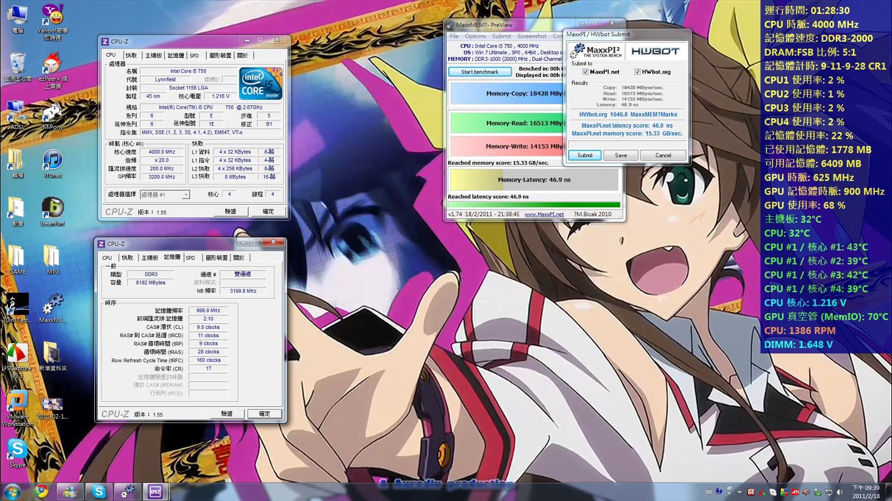The height and width of the screenshot is (501, 892).
Task: Open the GAME folder on desktop
Action: [x=17, y=260]
